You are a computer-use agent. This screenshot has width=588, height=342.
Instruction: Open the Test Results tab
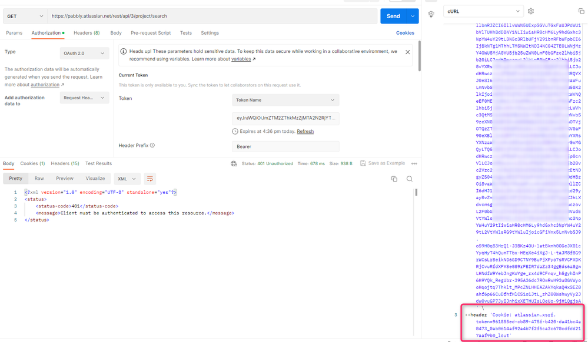coord(99,164)
